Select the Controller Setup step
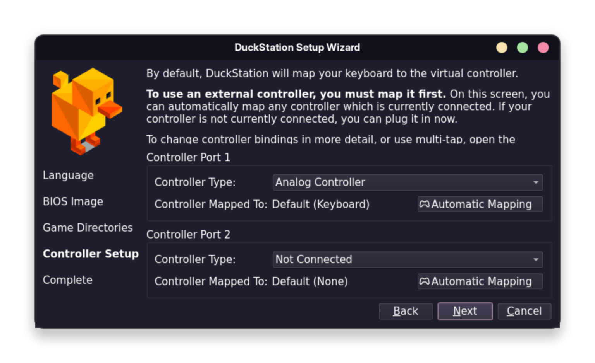This screenshot has width=595, height=363. point(91,254)
